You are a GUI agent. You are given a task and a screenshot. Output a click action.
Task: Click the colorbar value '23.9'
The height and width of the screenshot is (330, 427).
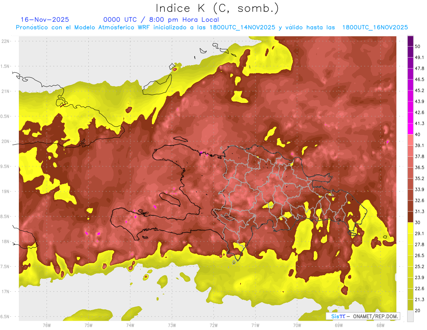pyautogui.click(x=420, y=278)
